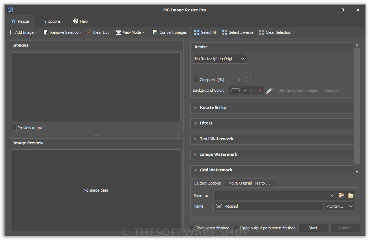Expand the Filters section
This screenshot has width=370, height=240.
(x=271, y=123)
